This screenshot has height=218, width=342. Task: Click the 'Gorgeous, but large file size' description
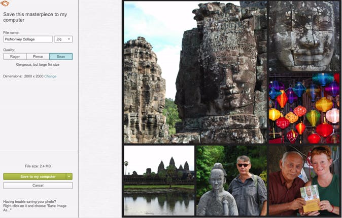point(38,65)
